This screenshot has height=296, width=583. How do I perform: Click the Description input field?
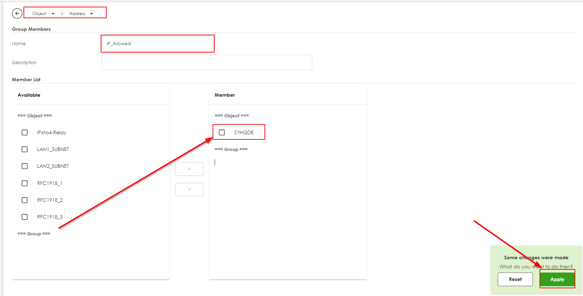point(207,62)
